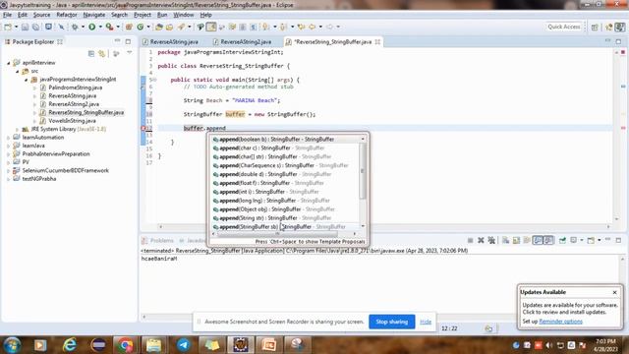Open dropdown arrow next to New icon
629x354 pixels.
tap(16, 27)
